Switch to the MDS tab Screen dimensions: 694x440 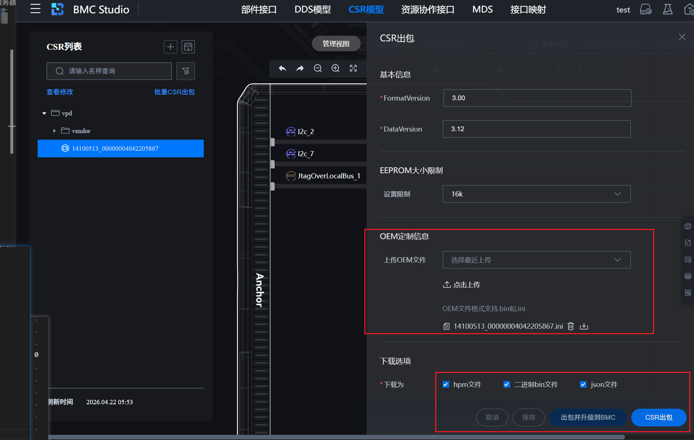(x=482, y=10)
